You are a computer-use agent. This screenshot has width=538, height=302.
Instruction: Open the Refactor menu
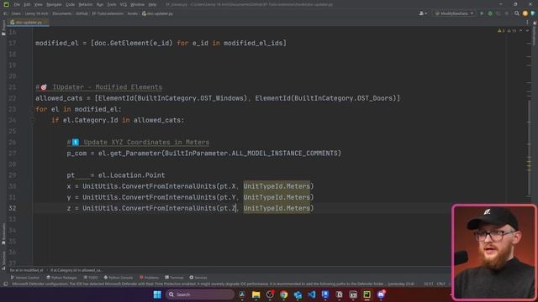86,4
